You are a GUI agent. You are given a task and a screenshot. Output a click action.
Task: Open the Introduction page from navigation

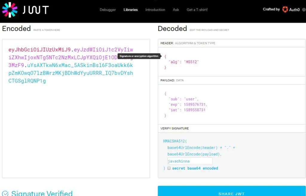point(155,10)
